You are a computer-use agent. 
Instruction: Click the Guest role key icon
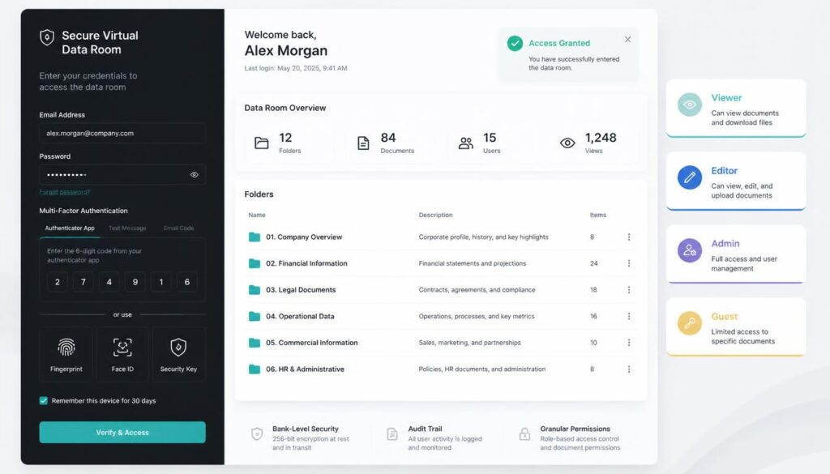pos(689,323)
